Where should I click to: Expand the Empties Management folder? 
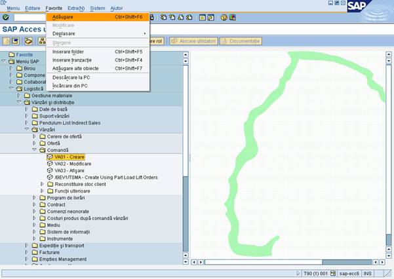[x=27, y=259]
